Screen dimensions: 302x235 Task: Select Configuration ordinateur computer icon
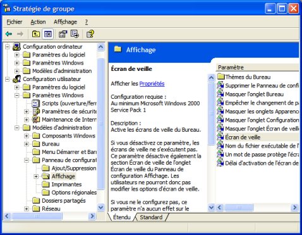16,47
